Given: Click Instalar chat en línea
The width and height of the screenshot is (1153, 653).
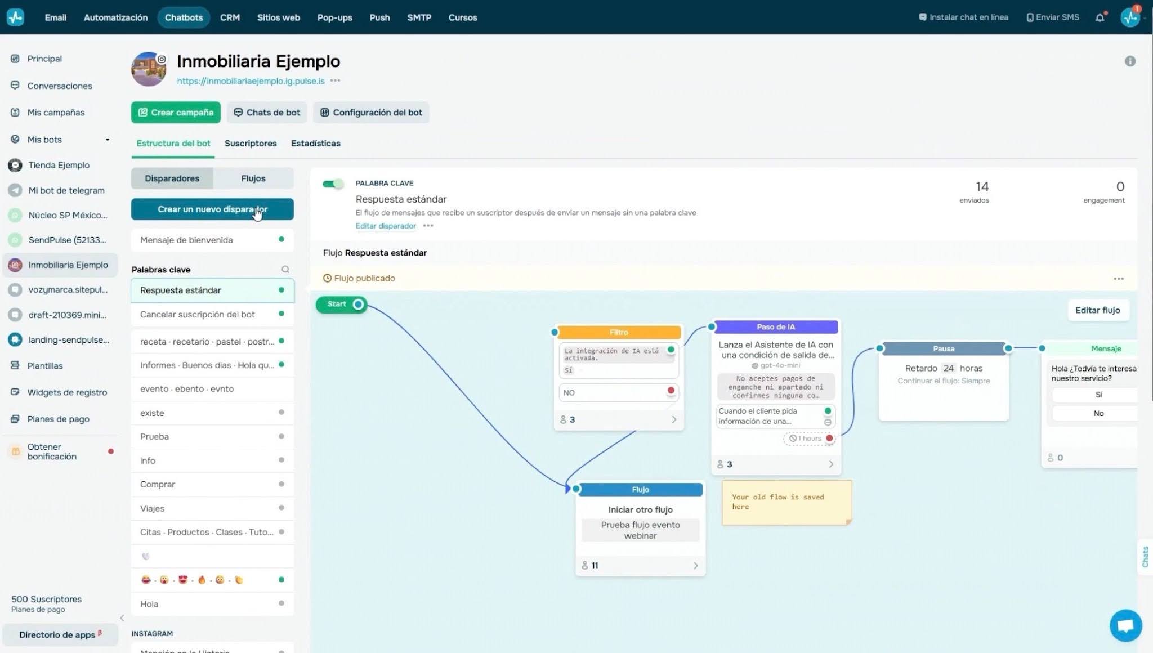Looking at the screenshot, I should tap(963, 17).
